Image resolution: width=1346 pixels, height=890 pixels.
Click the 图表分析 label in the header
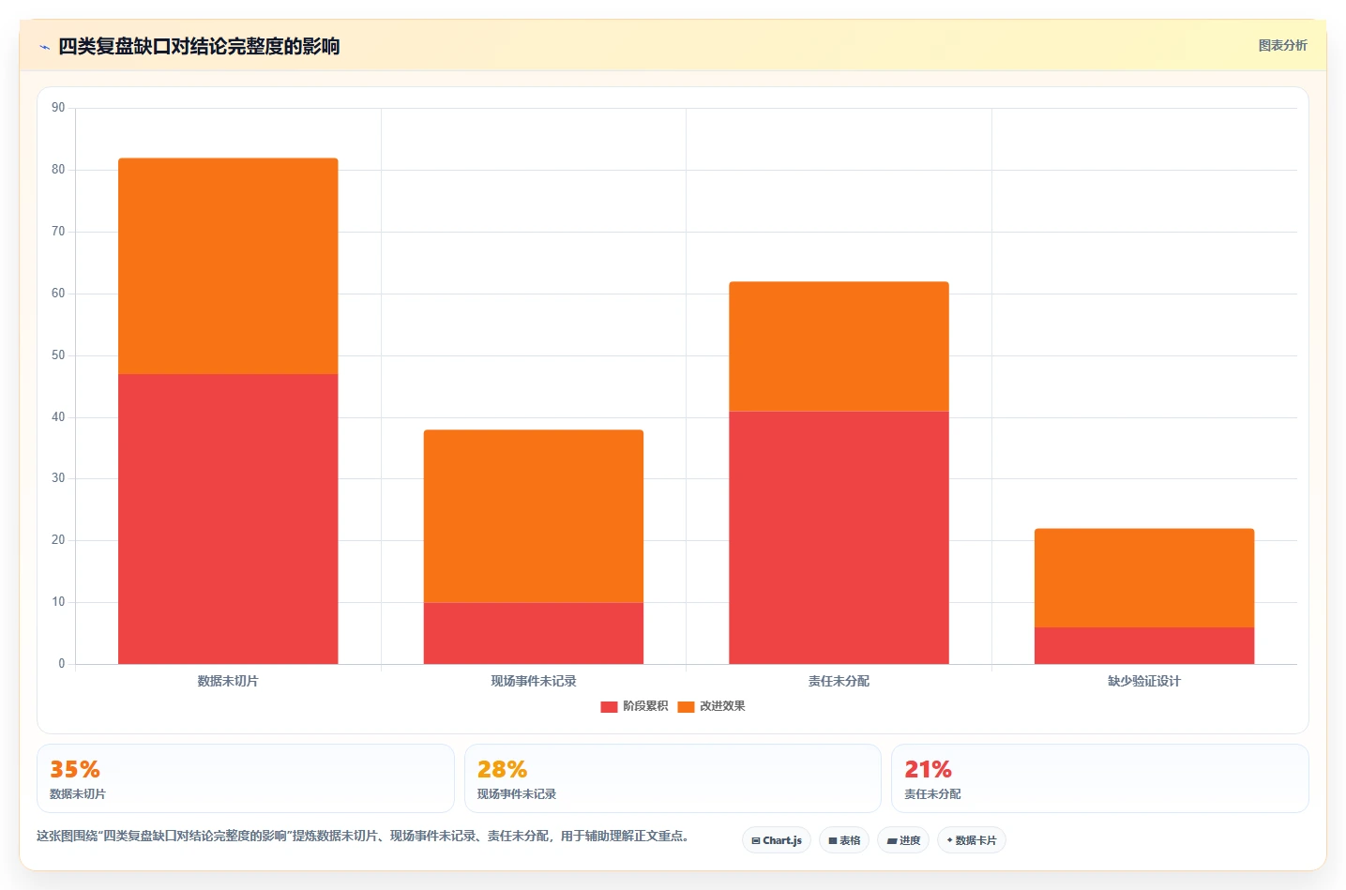pos(1282,45)
